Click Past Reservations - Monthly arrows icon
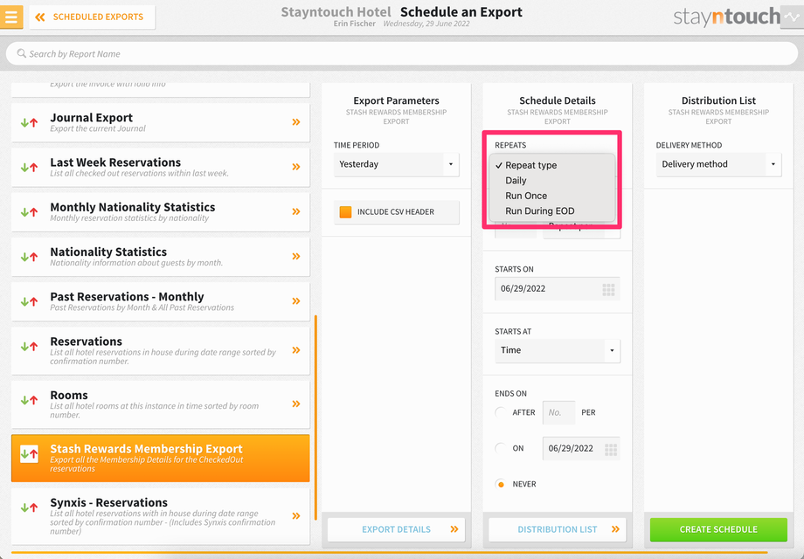The height and width of the screenshot is (559, 804). point(29,301)
